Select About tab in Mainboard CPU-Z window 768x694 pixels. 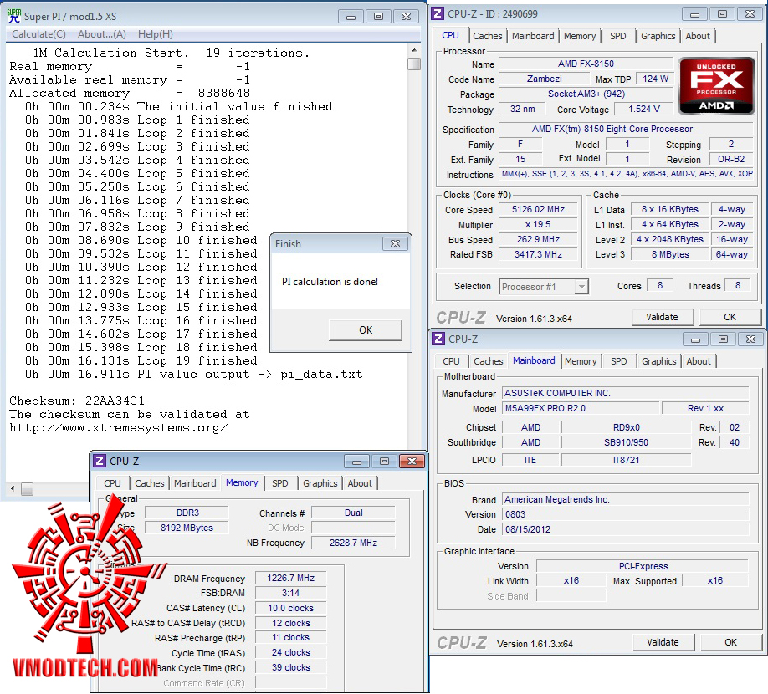coord(699,361)
